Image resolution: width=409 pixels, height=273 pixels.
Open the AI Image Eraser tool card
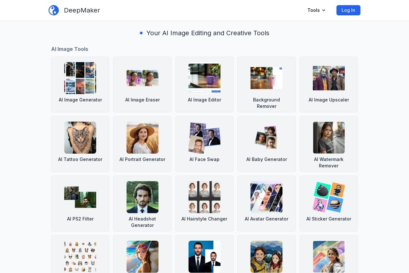pyautogui.click(x=142, y=84)
